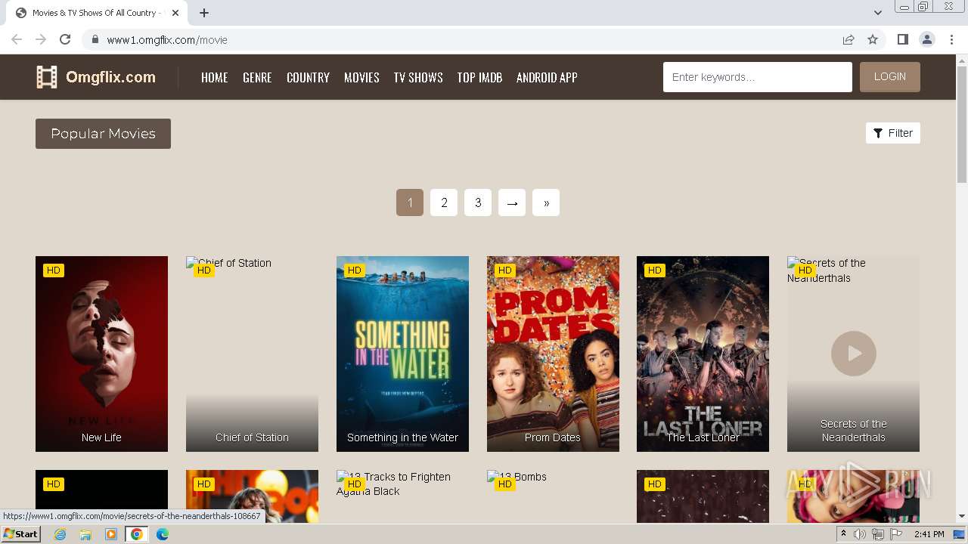Click HD badge on New Life poster
The width and height of the screenshot is (968, 544).
click(x=53, y=270)
